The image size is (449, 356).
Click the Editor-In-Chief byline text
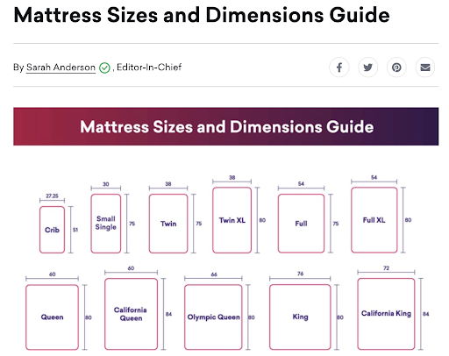pyautogui.click(x=149, y=68)
